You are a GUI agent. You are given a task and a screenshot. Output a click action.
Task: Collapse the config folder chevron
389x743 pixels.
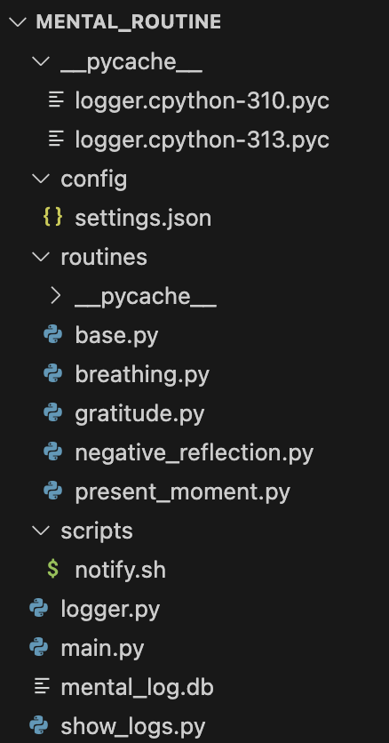click(41, 178)
